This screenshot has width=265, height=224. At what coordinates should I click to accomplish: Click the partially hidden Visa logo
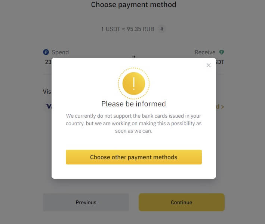click(49, 106)
